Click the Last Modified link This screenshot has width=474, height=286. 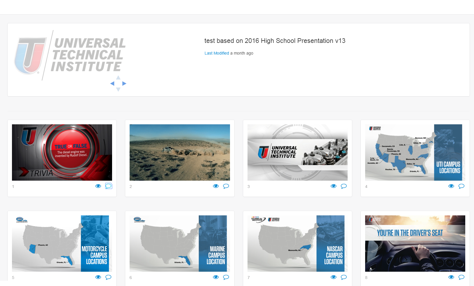pyautogui.click(x=217, y=53)
